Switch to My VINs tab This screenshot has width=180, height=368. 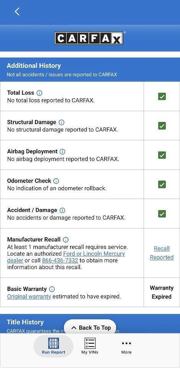tap(90, 346)
